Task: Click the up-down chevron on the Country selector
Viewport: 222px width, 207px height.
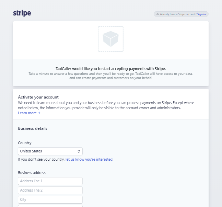Action: (79, 151)
